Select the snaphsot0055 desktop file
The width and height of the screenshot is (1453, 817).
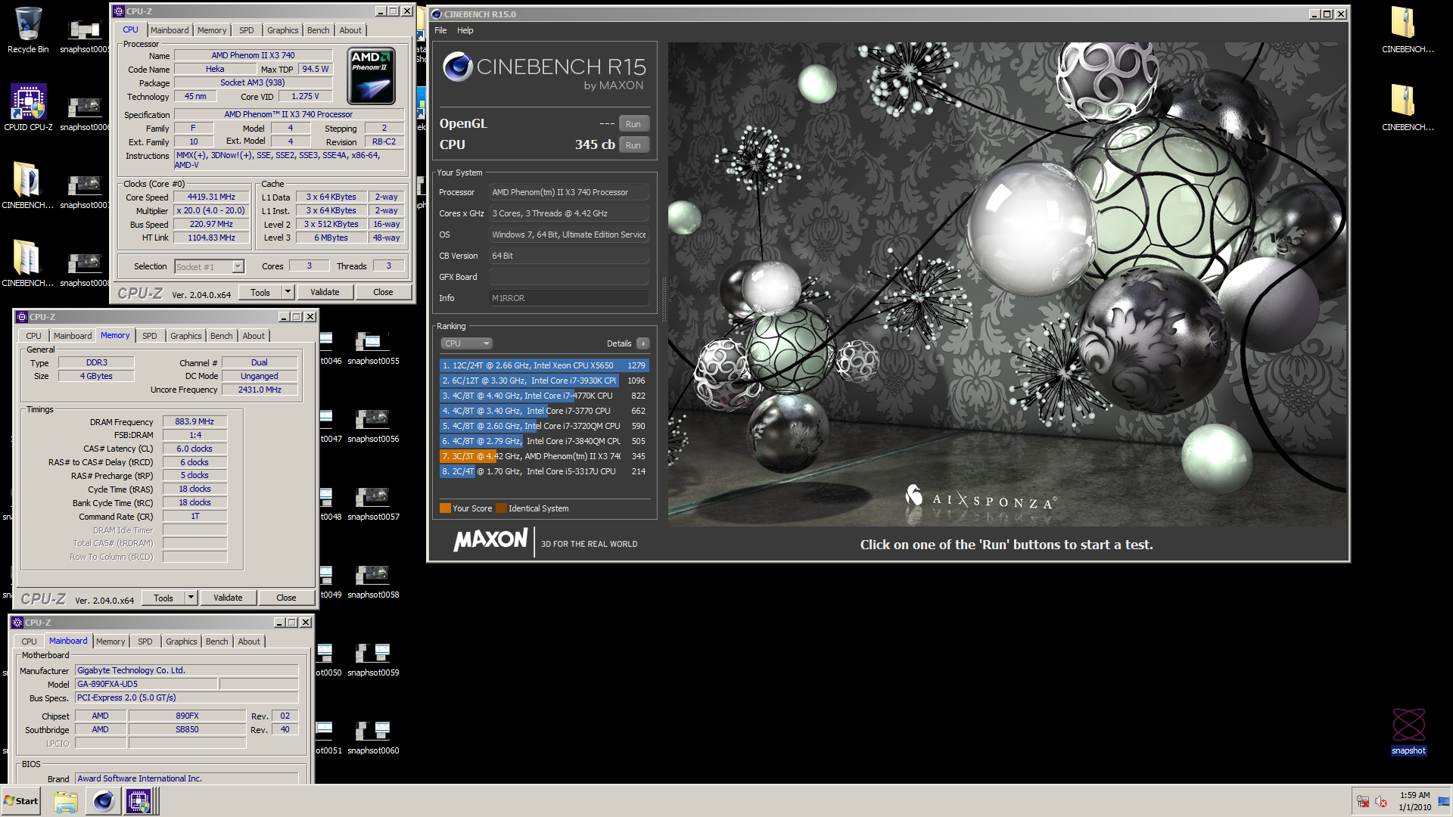(x=373, y=349)
